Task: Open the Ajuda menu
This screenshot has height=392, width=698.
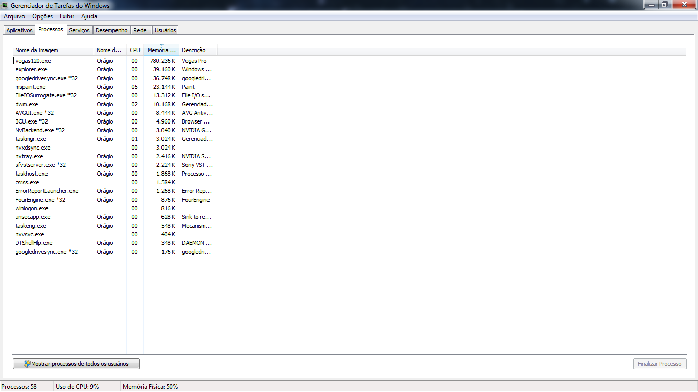Action: coord(89,16)
